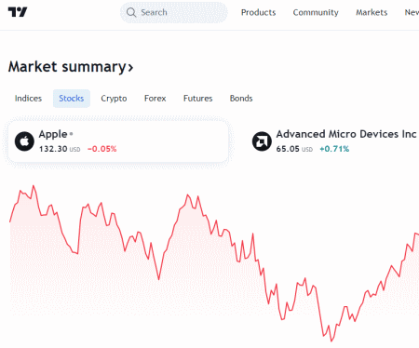This screenshot has width=419, height=348.
Task: Switch to the Forex tab
Action: 155,99
